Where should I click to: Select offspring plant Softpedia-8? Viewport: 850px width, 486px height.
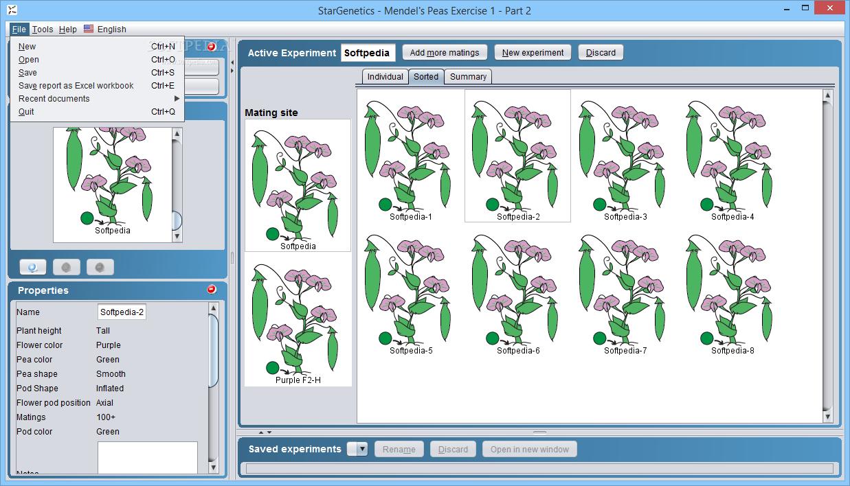tap(732, 290)
